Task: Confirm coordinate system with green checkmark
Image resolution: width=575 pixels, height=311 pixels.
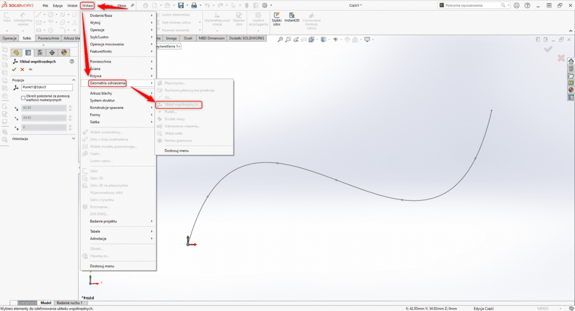Action: tap(14, 69)
